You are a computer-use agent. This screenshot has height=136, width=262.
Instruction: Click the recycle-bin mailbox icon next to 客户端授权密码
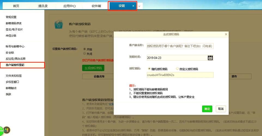tap(59, 25)
